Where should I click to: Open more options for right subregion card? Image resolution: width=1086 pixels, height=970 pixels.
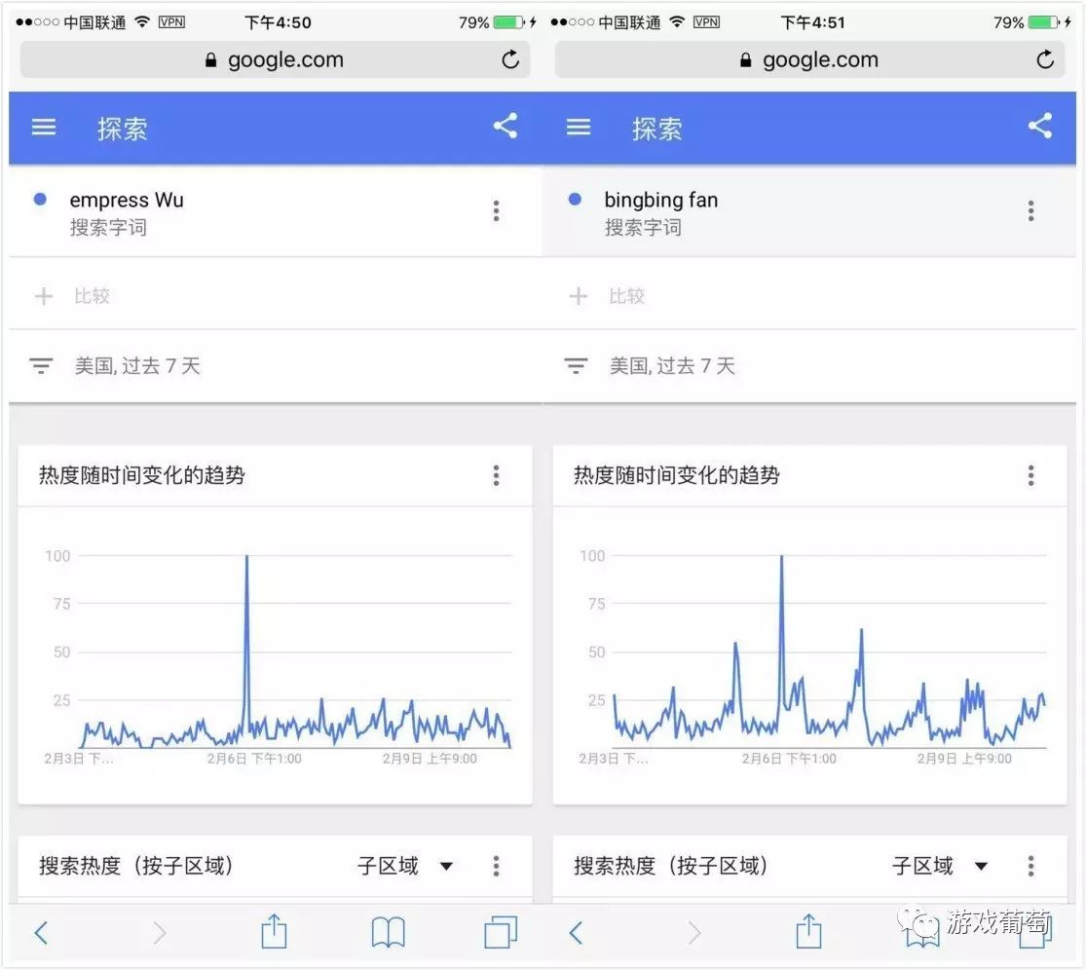(x=1030, y=866)
